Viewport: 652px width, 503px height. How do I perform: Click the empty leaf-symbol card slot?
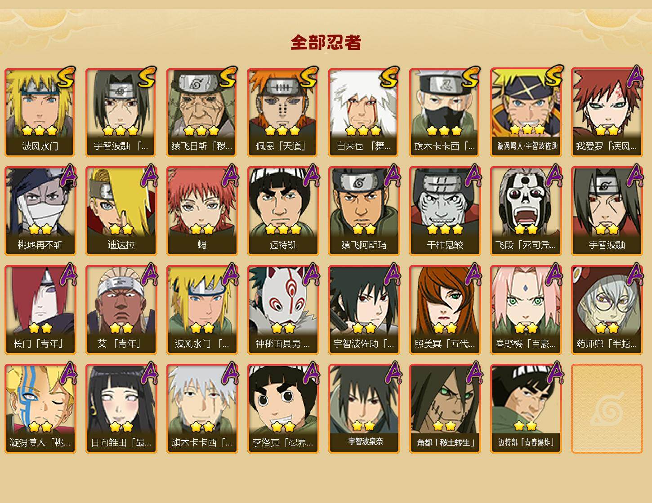(x=607, y=409)
